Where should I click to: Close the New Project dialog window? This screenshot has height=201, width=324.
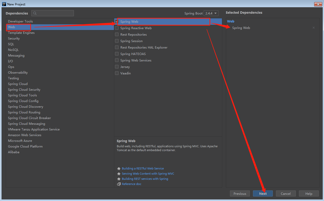click(318, 4)
